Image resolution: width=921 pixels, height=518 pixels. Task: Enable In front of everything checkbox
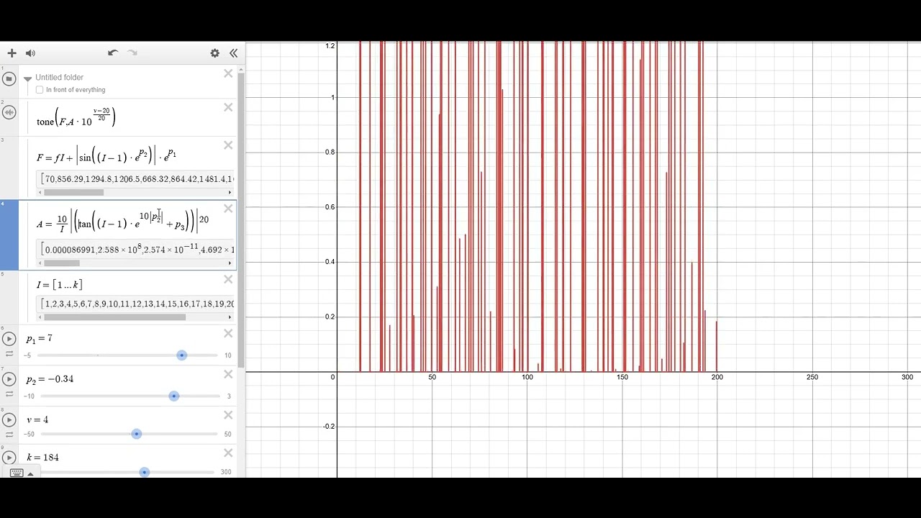click(x=40, y=90)
